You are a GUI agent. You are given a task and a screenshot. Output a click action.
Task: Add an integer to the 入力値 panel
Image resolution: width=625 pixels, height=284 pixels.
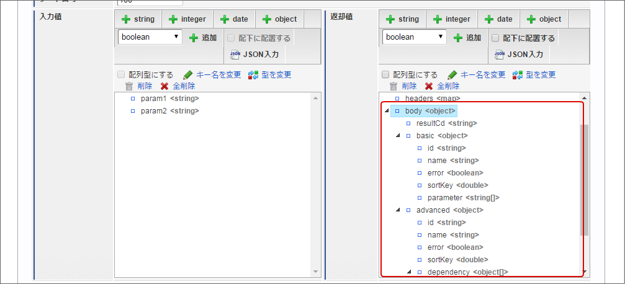187,19
